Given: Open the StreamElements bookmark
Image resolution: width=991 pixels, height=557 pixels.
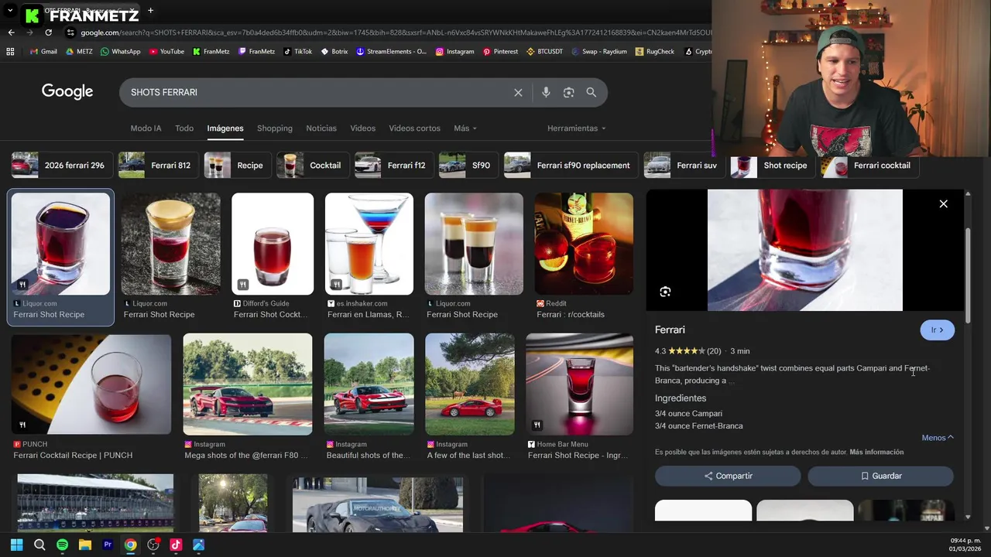Looking at the screenshot, I should [x=391, y=52].
